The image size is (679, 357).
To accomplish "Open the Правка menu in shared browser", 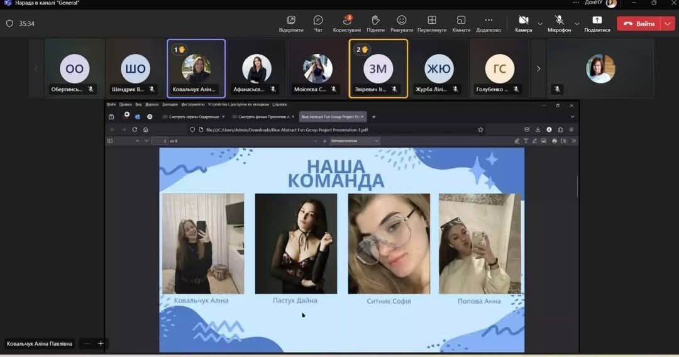I will tap(125, 104).
